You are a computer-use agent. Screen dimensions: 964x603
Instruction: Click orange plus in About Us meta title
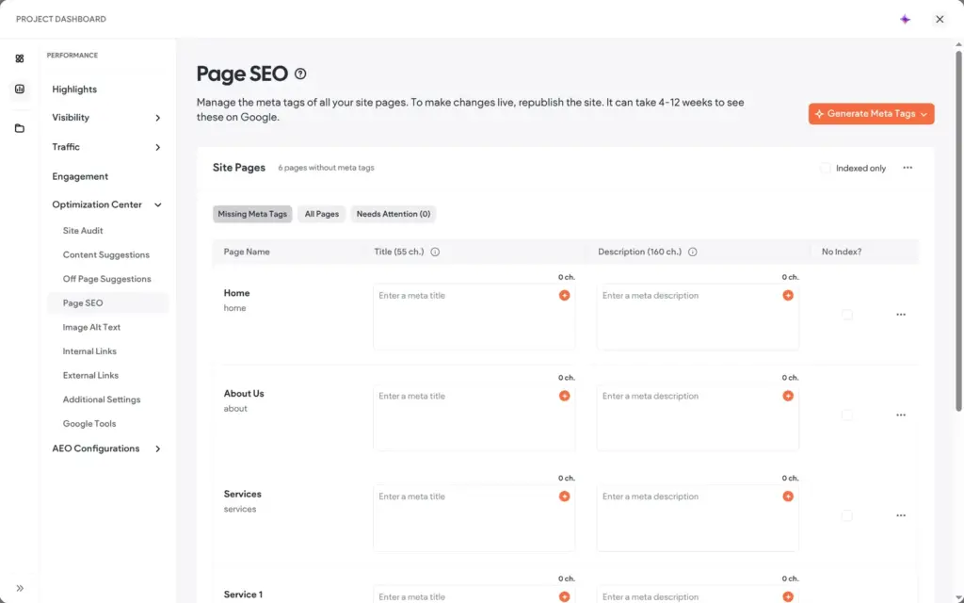pyautogui.click(x=565, y=396)
